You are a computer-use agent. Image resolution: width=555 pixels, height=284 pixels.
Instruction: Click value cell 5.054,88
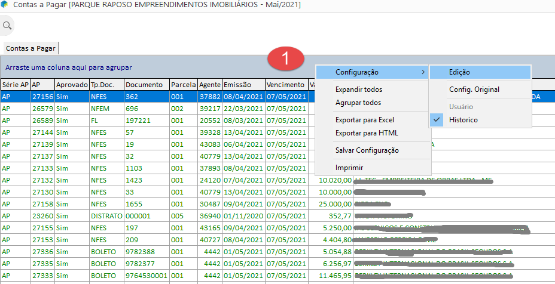point(331,252)
